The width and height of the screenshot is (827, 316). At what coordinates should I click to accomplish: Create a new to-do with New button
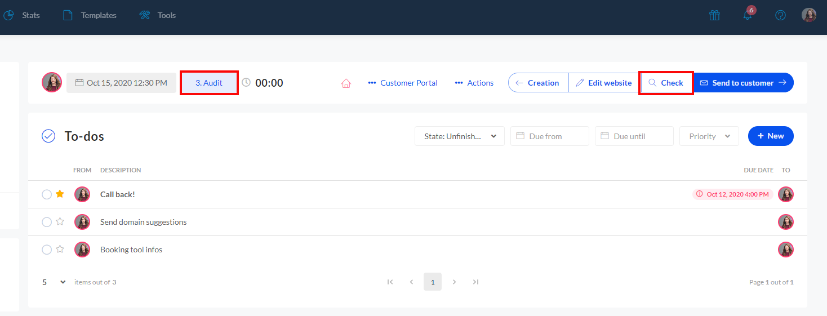770,136
